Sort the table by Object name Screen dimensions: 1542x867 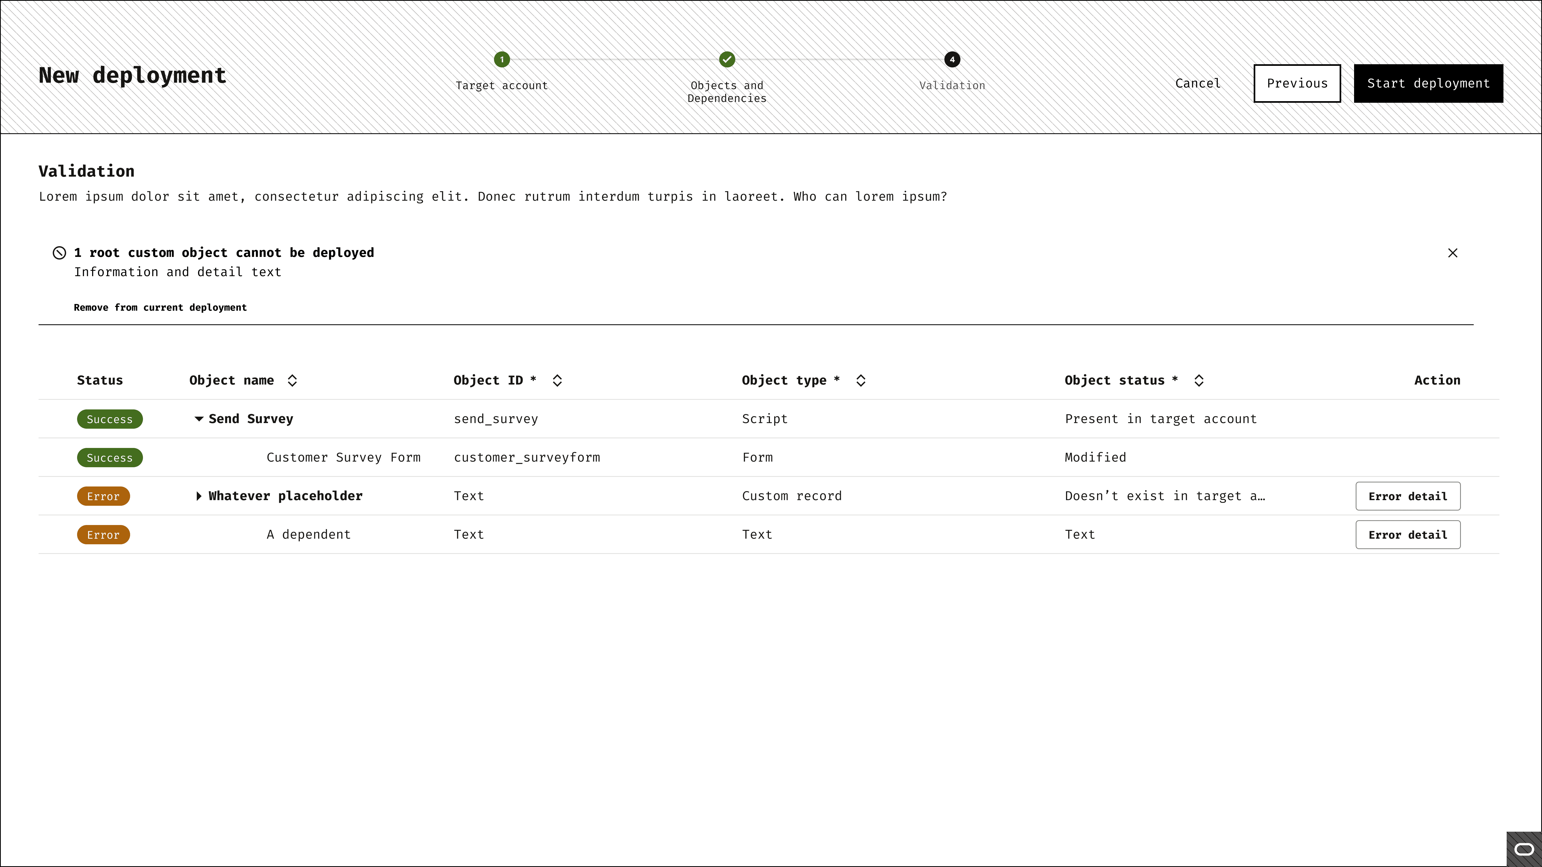pos(292,381)
